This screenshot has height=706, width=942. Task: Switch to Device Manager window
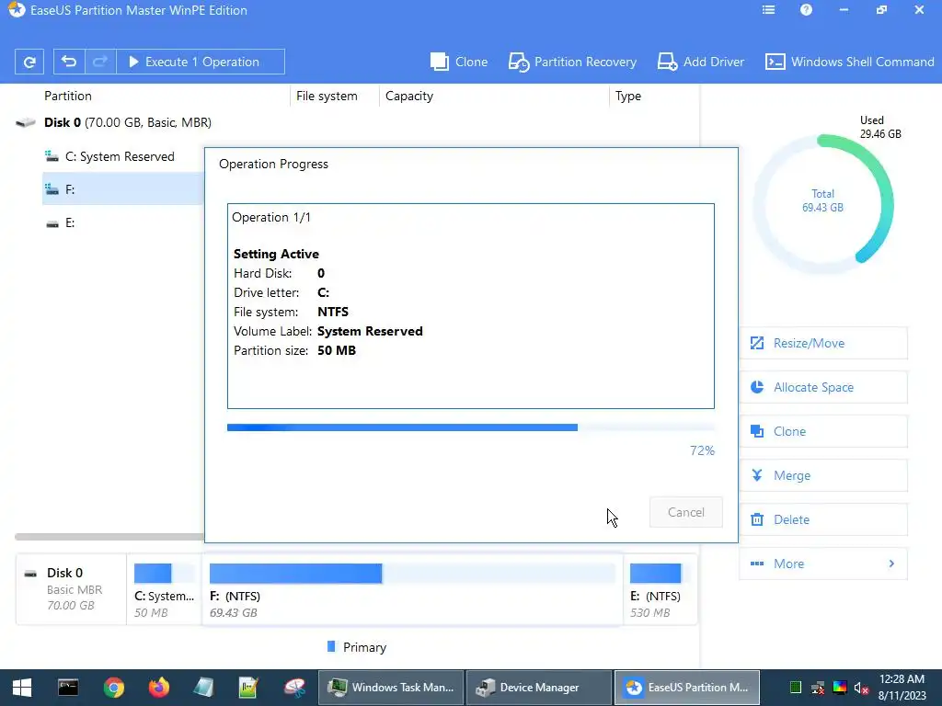coord(539,688)
